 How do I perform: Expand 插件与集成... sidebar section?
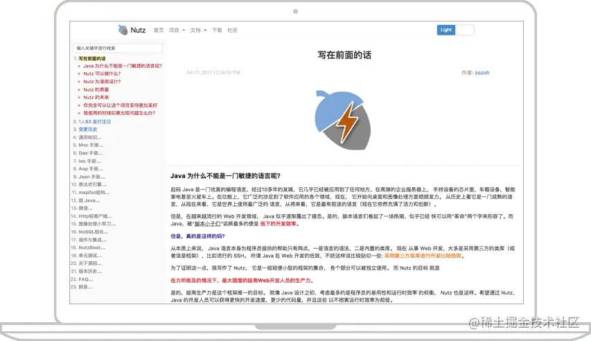[92, 240]
